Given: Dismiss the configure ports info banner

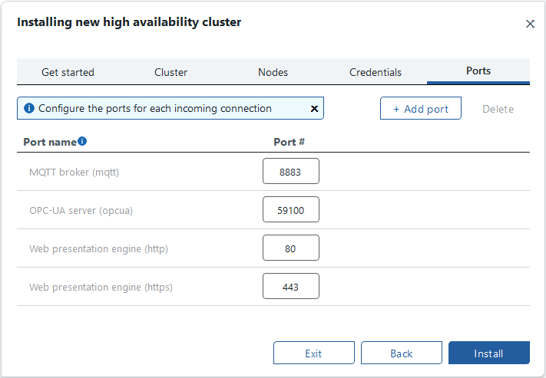Looking at the screenshot, I should point(314,109).
